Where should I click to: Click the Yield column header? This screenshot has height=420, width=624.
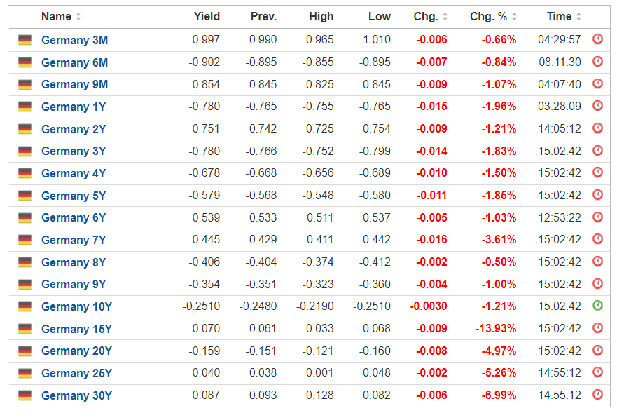pos(207,17)
